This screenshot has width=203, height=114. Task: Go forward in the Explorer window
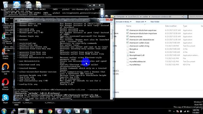pos(107,16)
